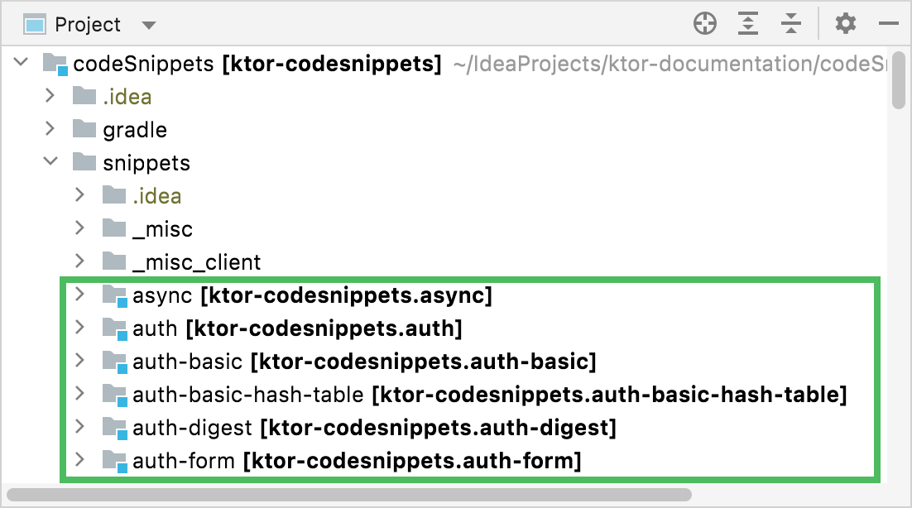Select the auth-basic-hash-table module row
Screen dimensions: 912x508
(x=445, y=395)
